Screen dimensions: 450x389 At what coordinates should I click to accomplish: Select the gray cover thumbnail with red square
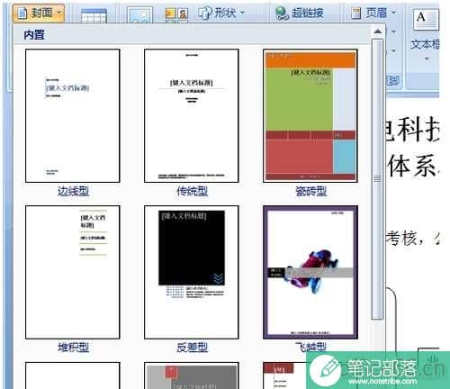[192, 375]
